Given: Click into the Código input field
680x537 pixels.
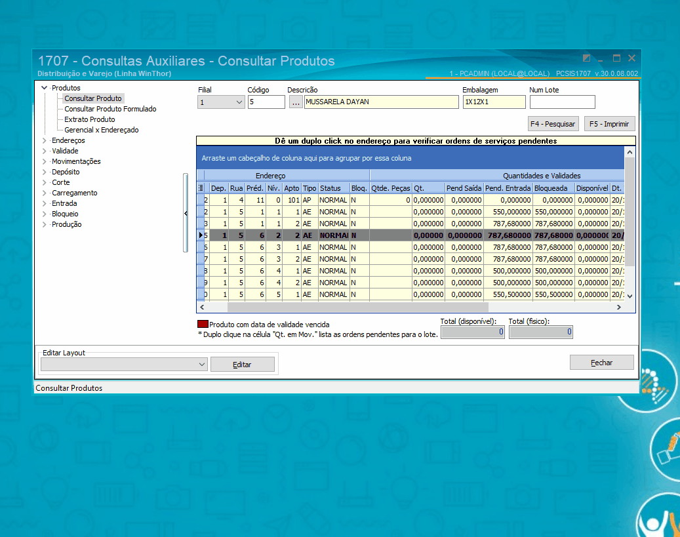Looking at the screenshot, I should [x=266, y=102].
